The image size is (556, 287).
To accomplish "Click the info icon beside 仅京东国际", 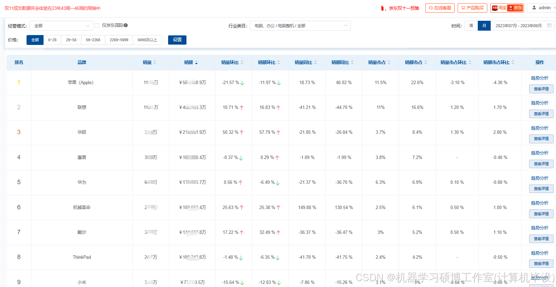I will 126,25.
